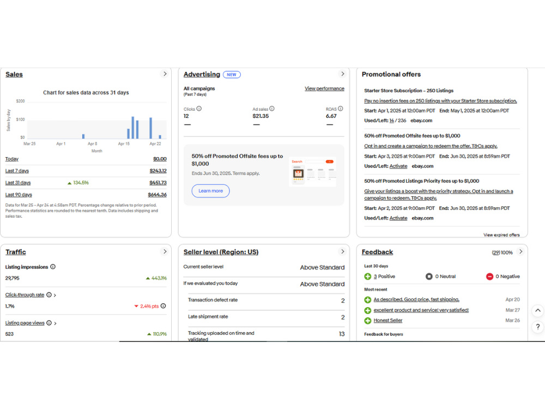Show info icon beside Listing page views
Image resolution: width=545 pixels, height=409 pixels.
coord(49,323)
